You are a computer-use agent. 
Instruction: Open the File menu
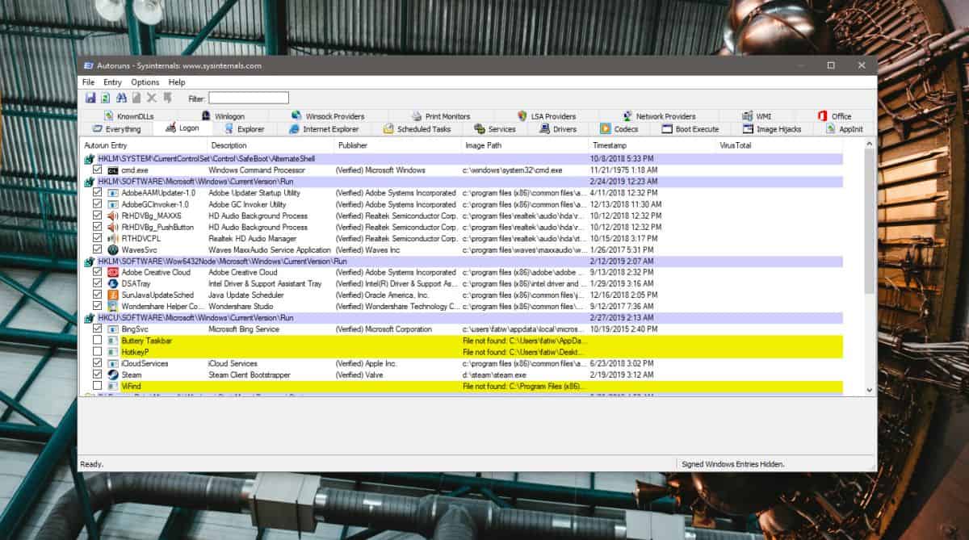pyautogui.click(x=88, y=82)
